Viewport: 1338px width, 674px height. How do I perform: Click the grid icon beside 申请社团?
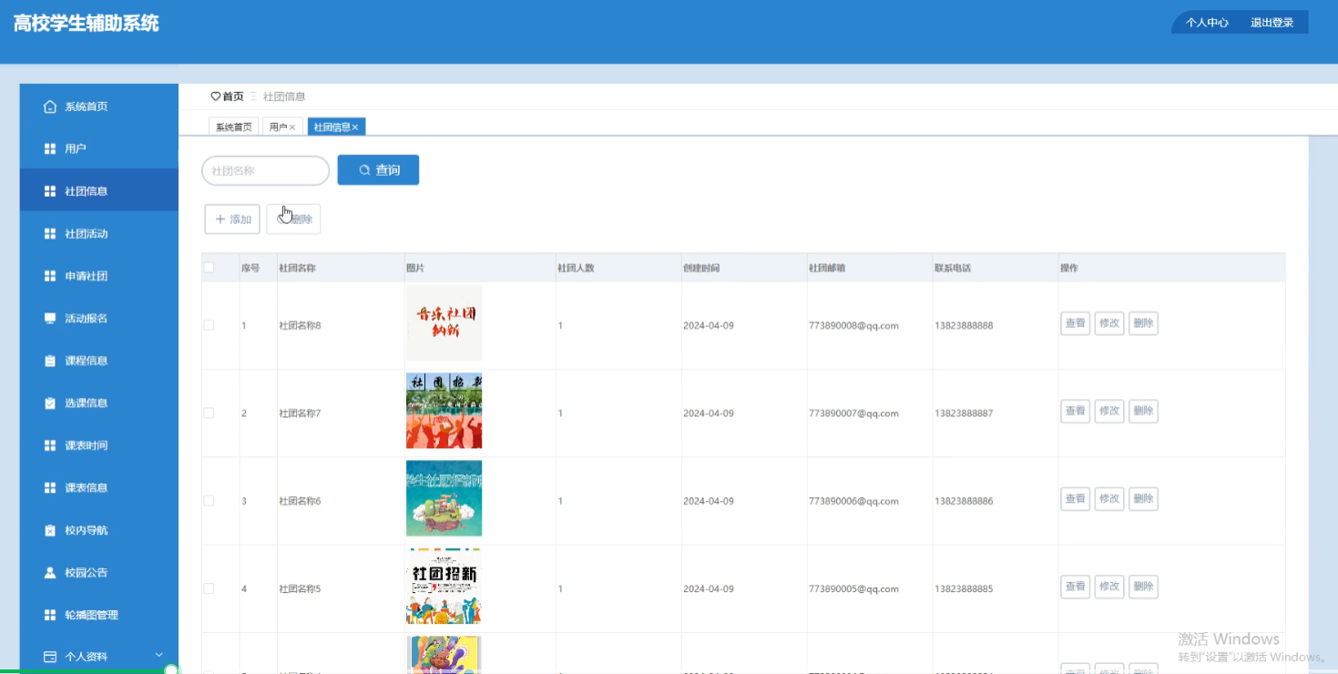pyautogui.click(x=50, y=276)
